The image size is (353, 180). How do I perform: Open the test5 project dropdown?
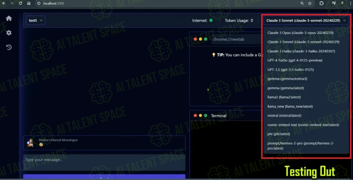click(x=36, y=20)
